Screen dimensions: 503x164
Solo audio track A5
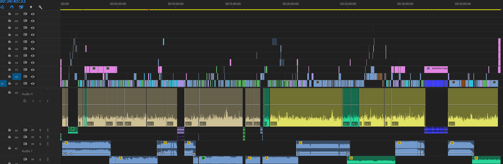(40, 130)
